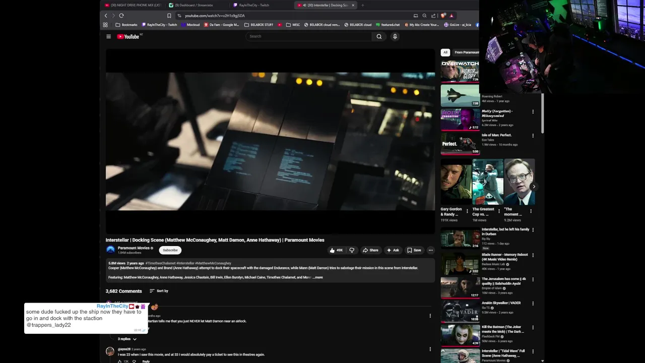Go back with the browser back arrow
The height and width of the screenshot is (363, 645).
coord(106,16)
